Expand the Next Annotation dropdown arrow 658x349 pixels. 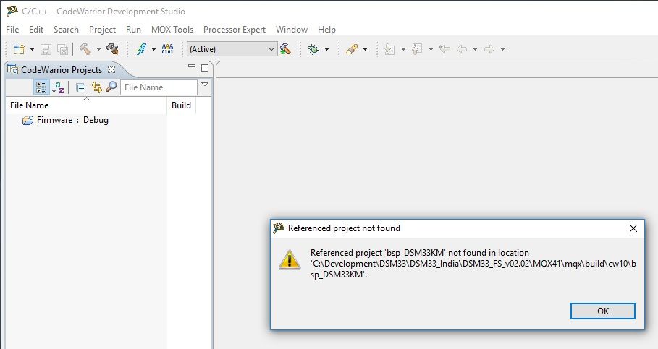pos(403,49)
